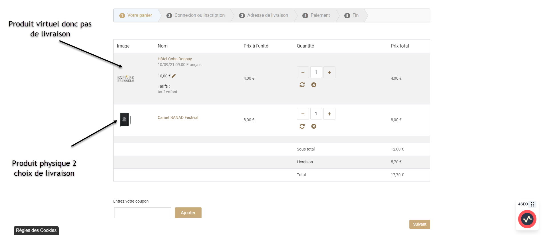The image size is (543, 235).
Task: Click the pencil edit icon beside 10,00 €
Action: tap(174, 76)
